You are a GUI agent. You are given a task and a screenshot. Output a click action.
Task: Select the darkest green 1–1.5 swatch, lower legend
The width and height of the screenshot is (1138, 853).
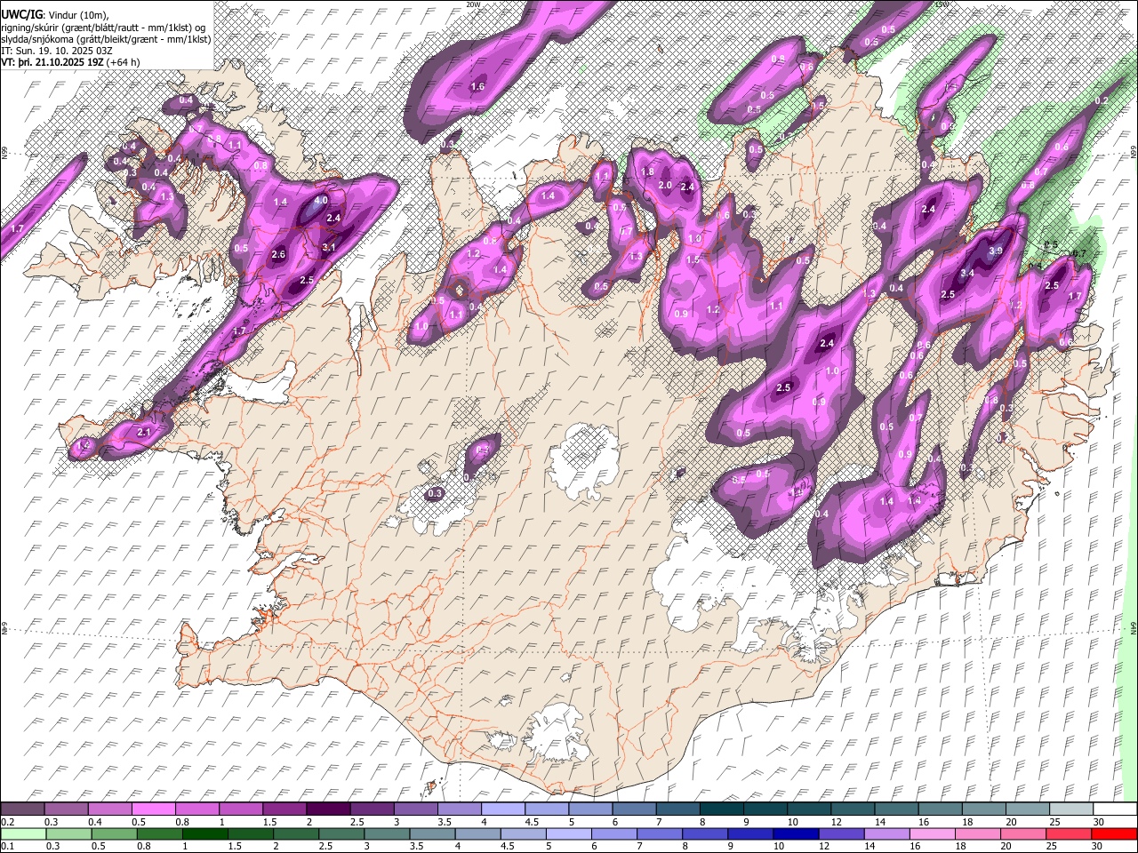pyautogui.click(x=205, y=834)
